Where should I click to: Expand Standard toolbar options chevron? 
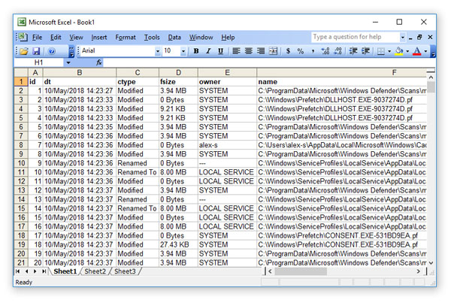pos(71,51)
